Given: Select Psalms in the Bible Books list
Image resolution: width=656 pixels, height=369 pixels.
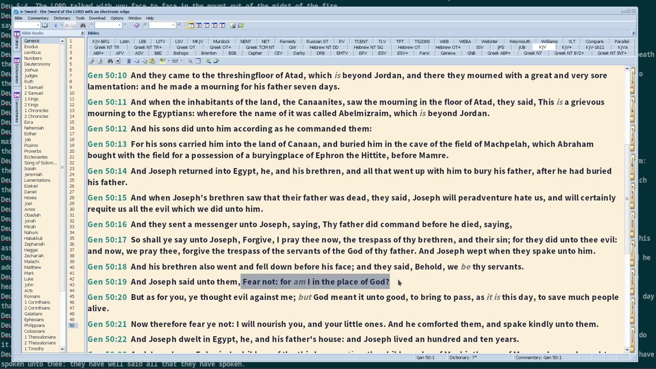Looking at the screenshot, I should [x=31, y=146].
